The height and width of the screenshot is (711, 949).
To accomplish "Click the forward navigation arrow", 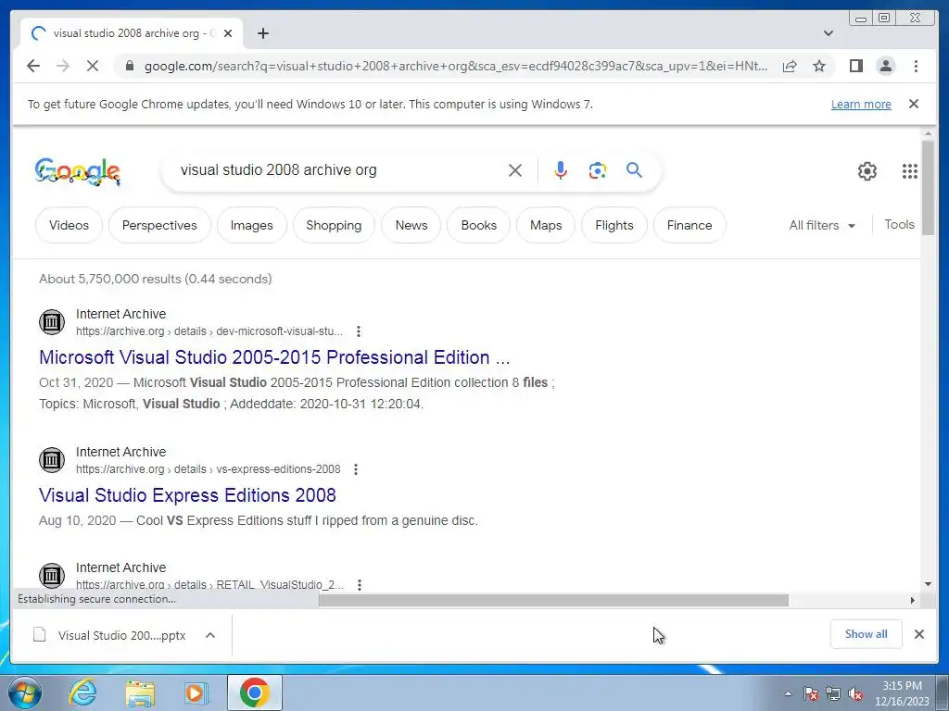I will (x=63, y=66).
